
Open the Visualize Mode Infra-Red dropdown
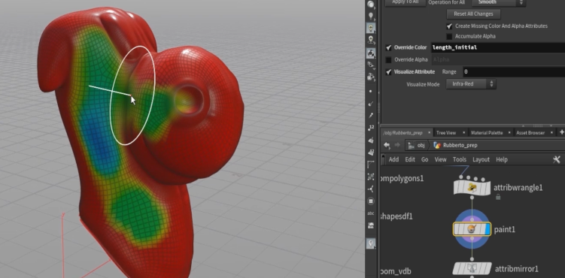click(471, 84)
